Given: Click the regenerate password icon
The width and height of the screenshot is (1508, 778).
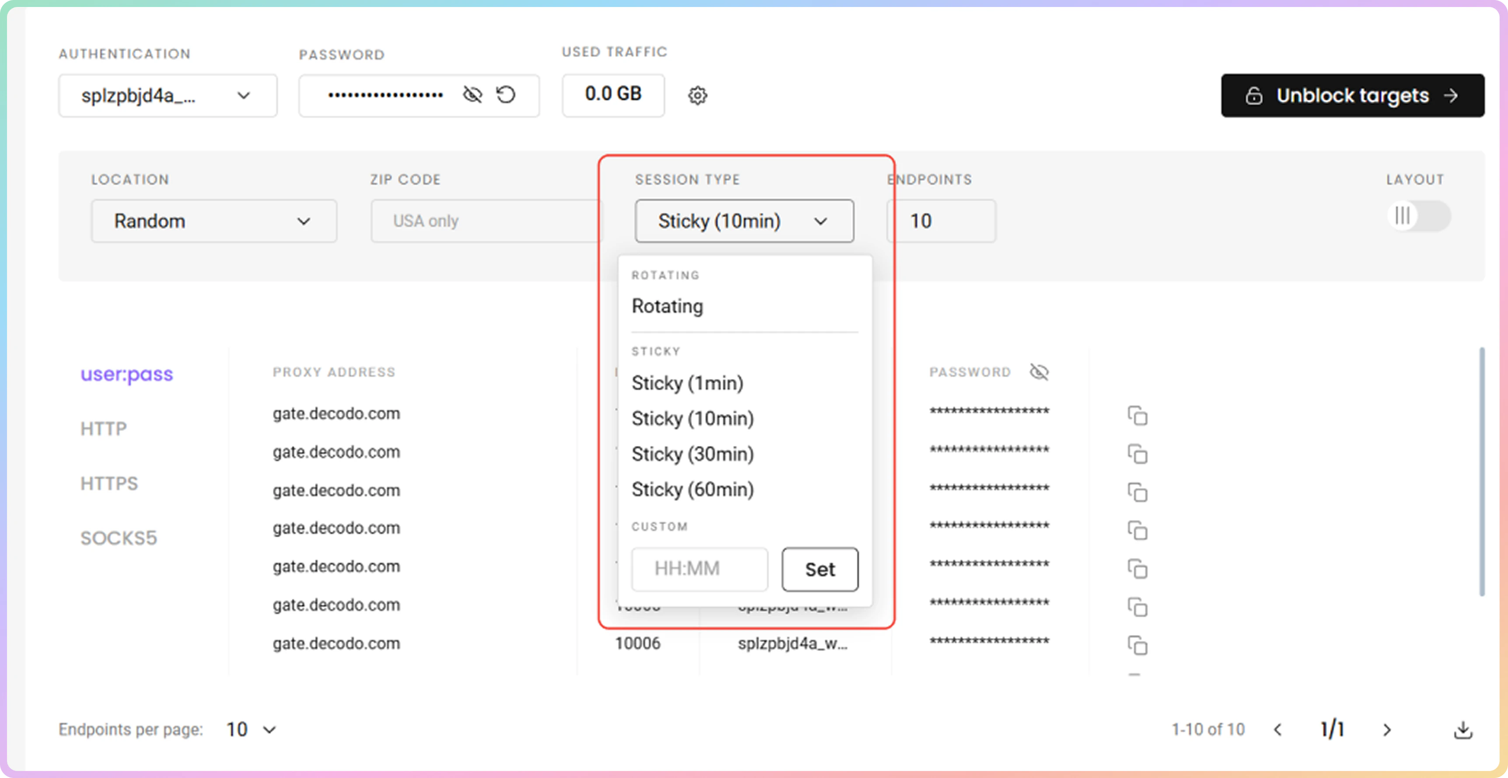Looking at the screenshot, I should pyautogui.click(x=506, y=95).
